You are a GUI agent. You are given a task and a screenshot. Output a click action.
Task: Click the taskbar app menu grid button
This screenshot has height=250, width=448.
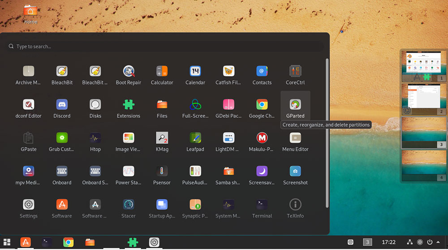coord(7,242)
